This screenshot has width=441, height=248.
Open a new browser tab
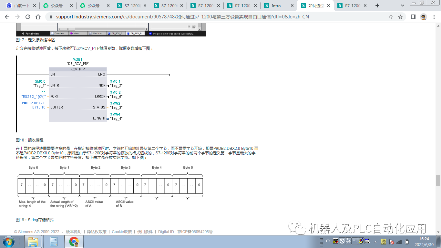tap(377, 5)
